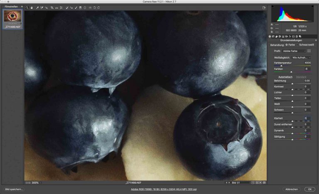Click the Farbton slider handle
This screenshot has height=194, width=319.
291,72
